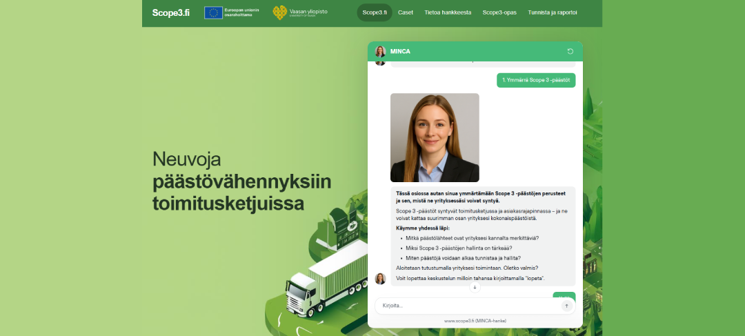Click the Vaasan yliopisto logo
The width and height of the screenshot is (745, 336).
(x=281, y=12)
